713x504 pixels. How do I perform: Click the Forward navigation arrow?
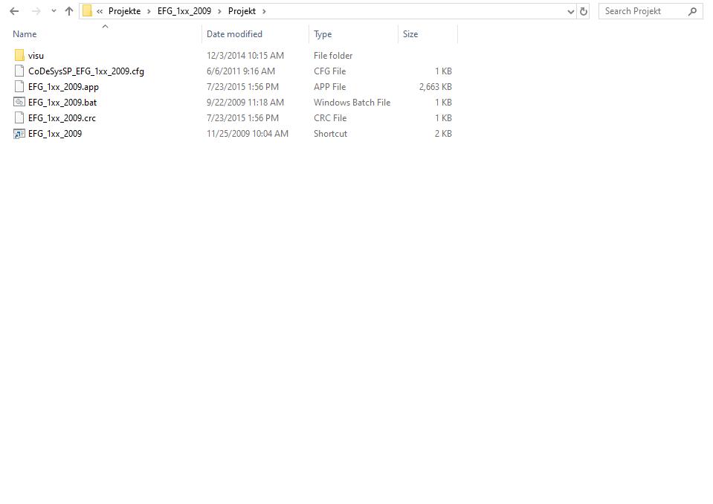tap(36, 11)
